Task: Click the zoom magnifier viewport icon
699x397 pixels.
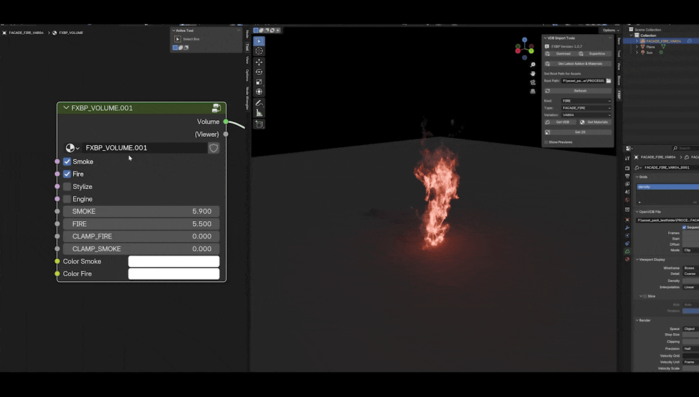Action: tap(533, 65)
